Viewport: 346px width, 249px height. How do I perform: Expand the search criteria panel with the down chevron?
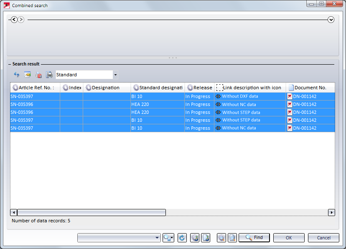[x=331, y=20]
